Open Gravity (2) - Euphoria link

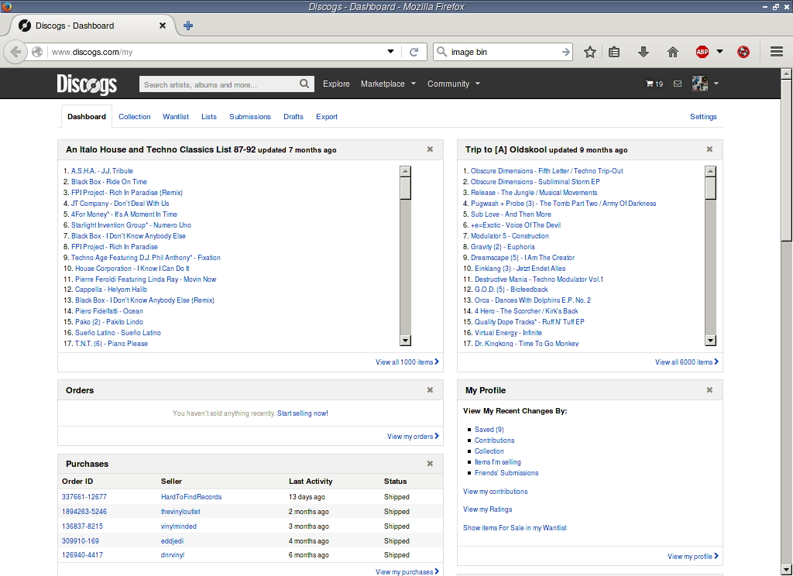[503, 247]
